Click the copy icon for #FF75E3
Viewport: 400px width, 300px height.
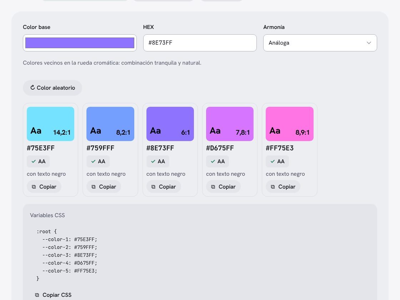point(273,187)
